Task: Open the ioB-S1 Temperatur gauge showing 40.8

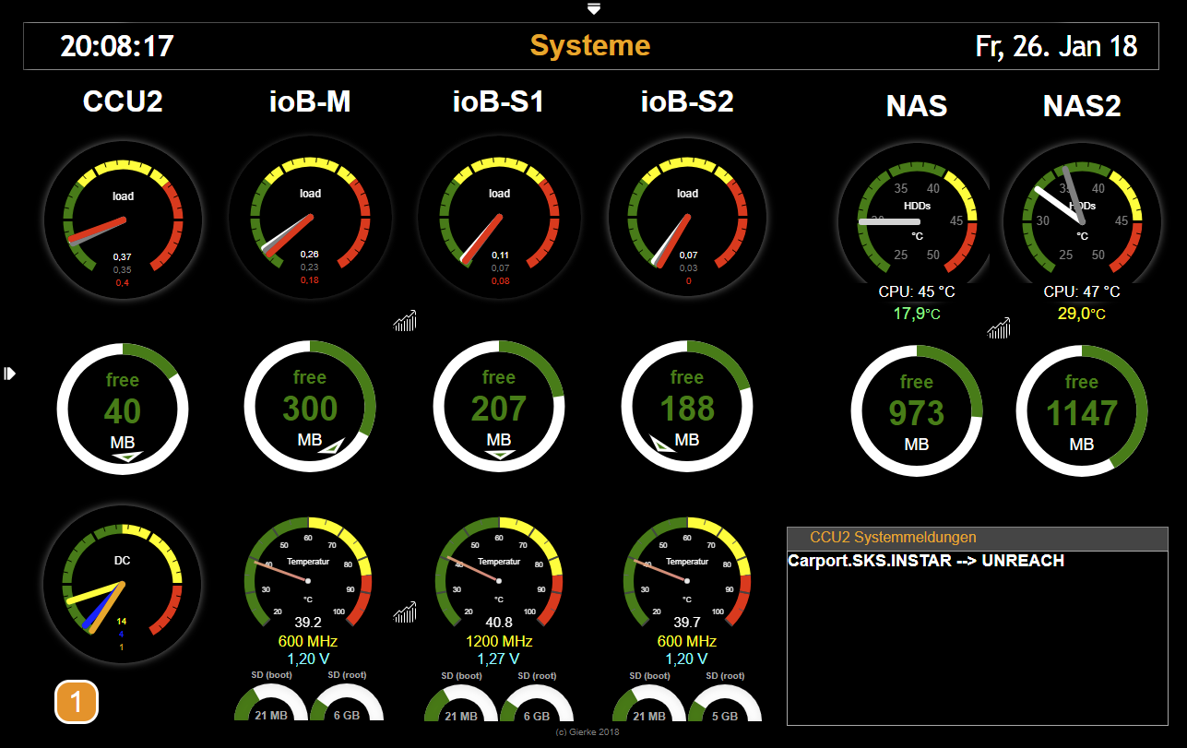Action: pos(499,574)
